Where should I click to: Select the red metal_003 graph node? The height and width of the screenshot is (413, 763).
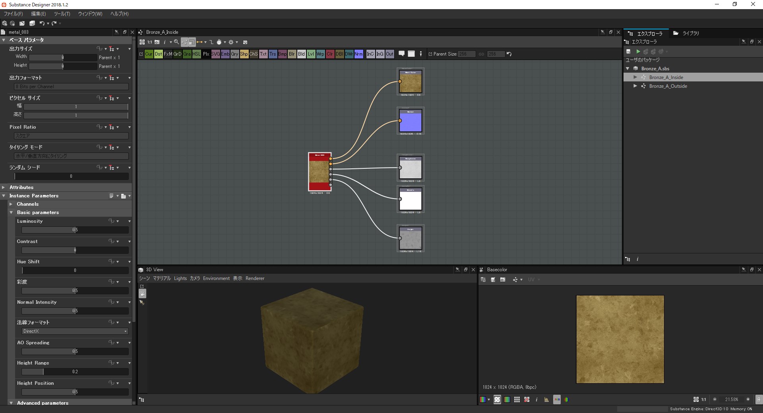click(x=320, y=172)
